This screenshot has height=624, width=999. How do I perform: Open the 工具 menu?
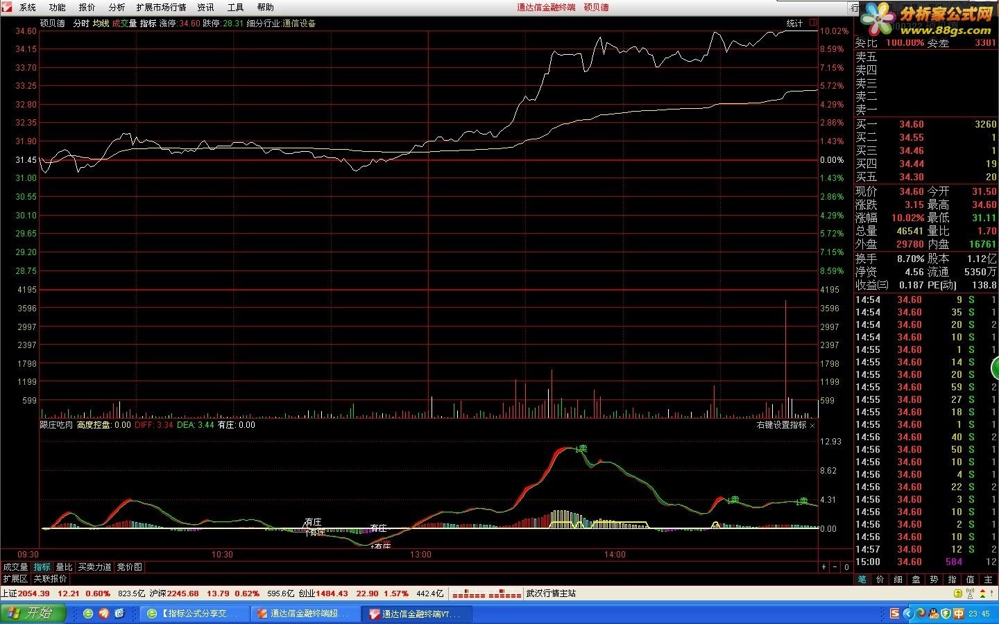click(x=235, y=8)
